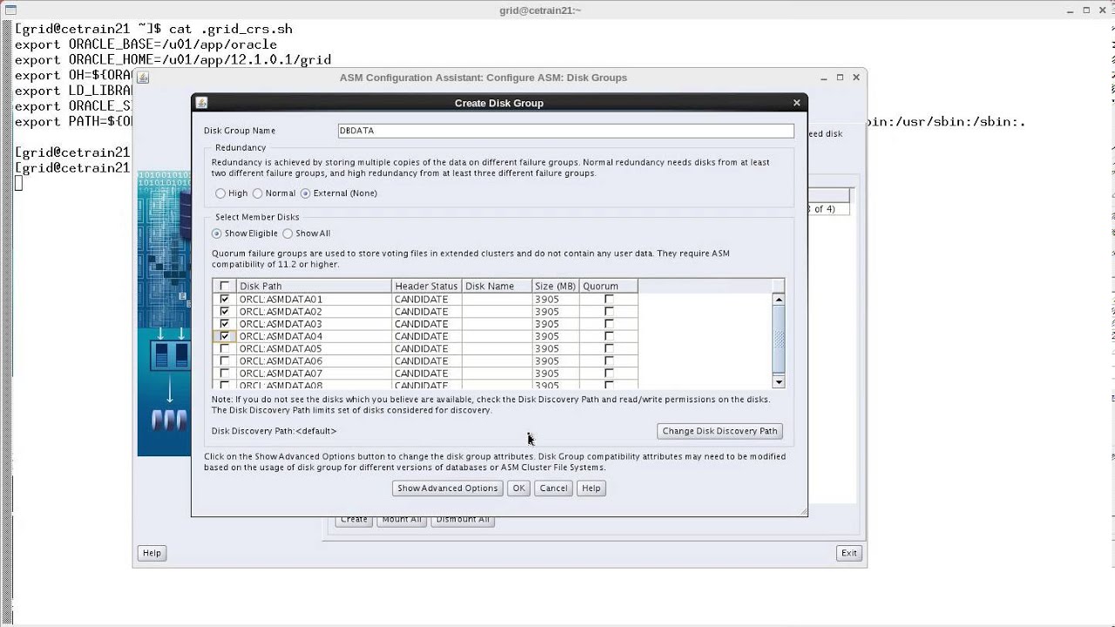1115x627 pixels.
Task: Click the Disk Name column header
Action: [497, 286]
